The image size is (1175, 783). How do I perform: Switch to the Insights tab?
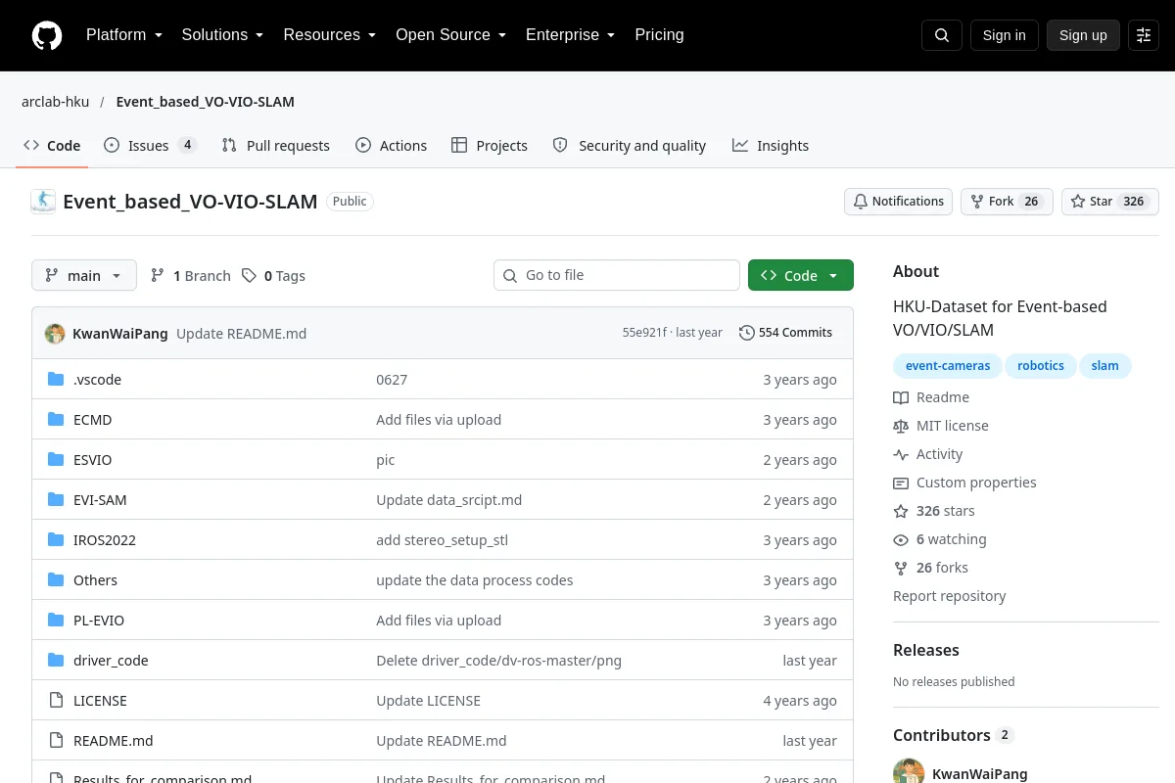[x=771, y=146]
